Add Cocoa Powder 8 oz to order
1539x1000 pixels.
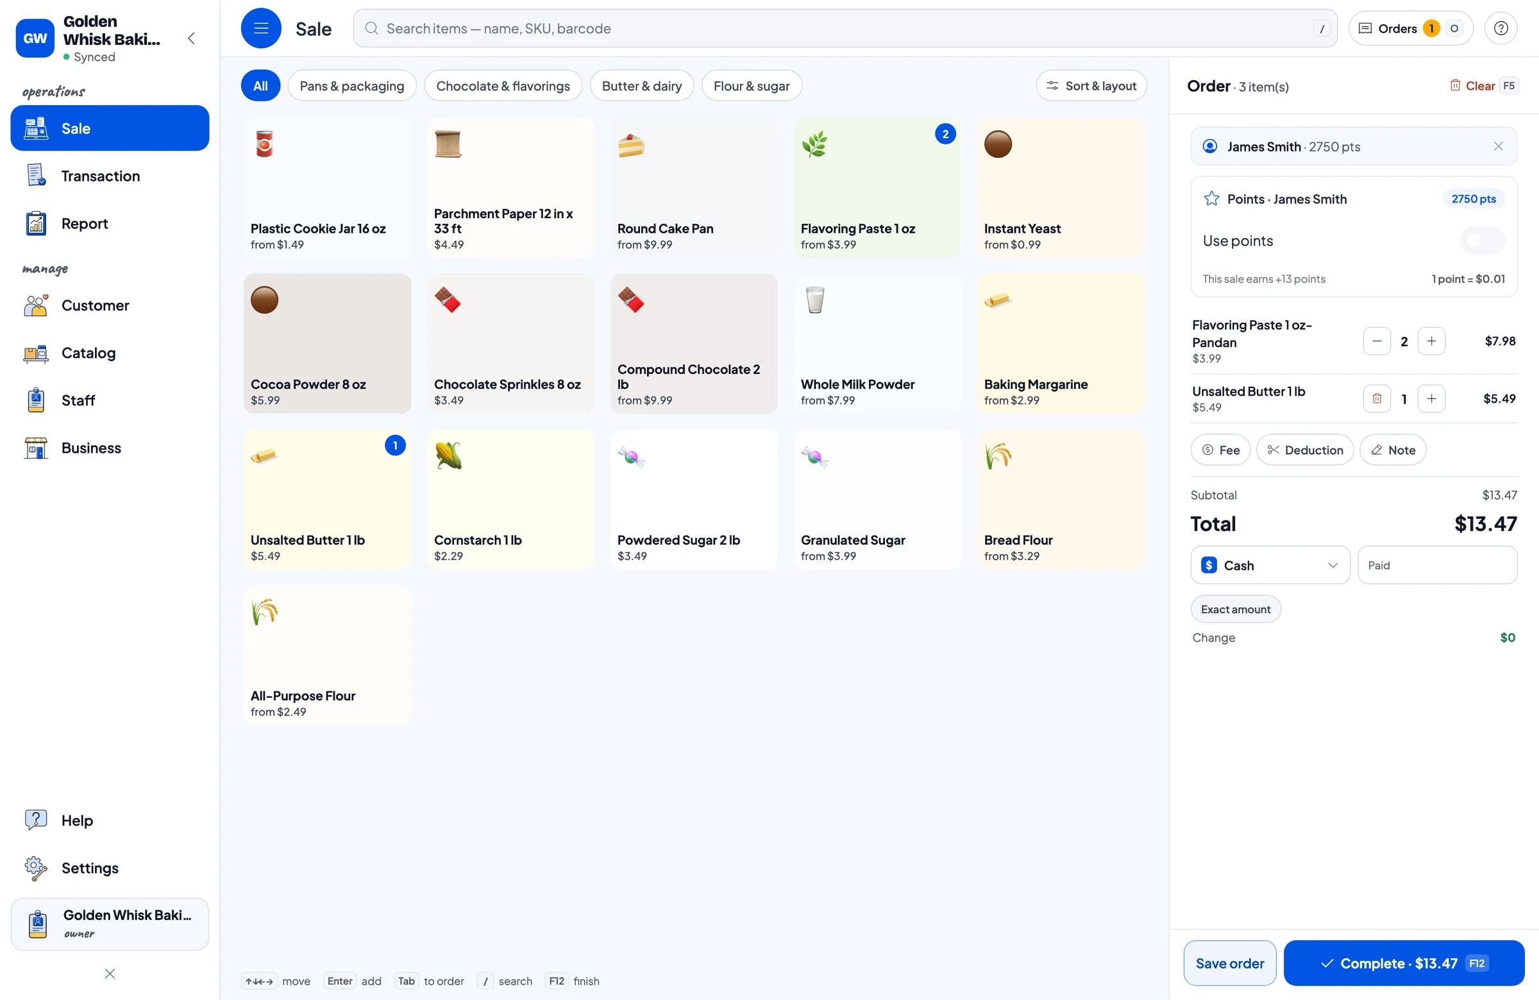point(327,343)
